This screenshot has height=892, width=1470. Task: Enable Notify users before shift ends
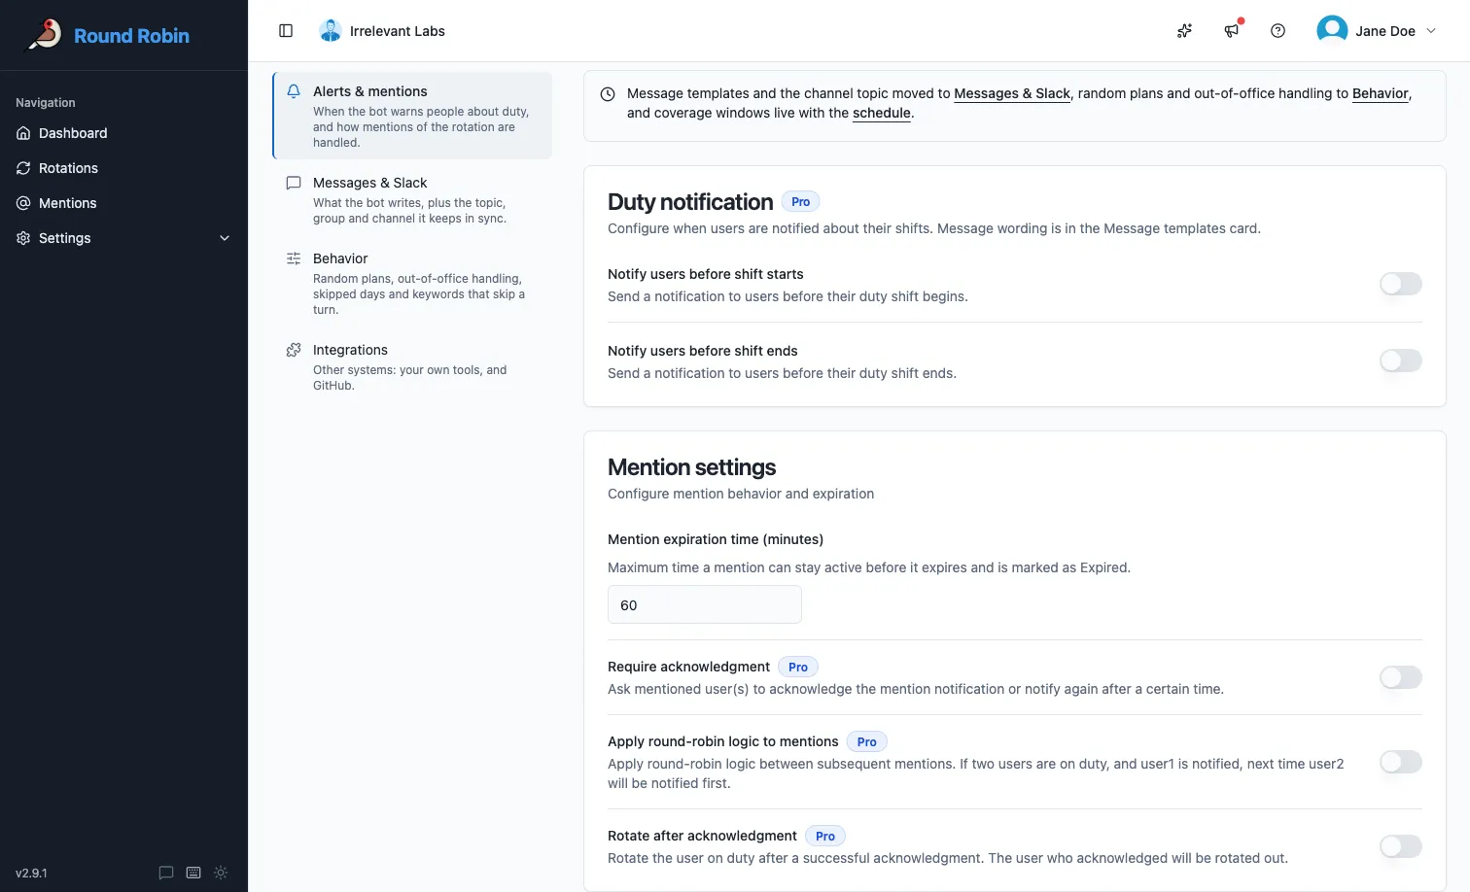click(x=1401, y=360)
